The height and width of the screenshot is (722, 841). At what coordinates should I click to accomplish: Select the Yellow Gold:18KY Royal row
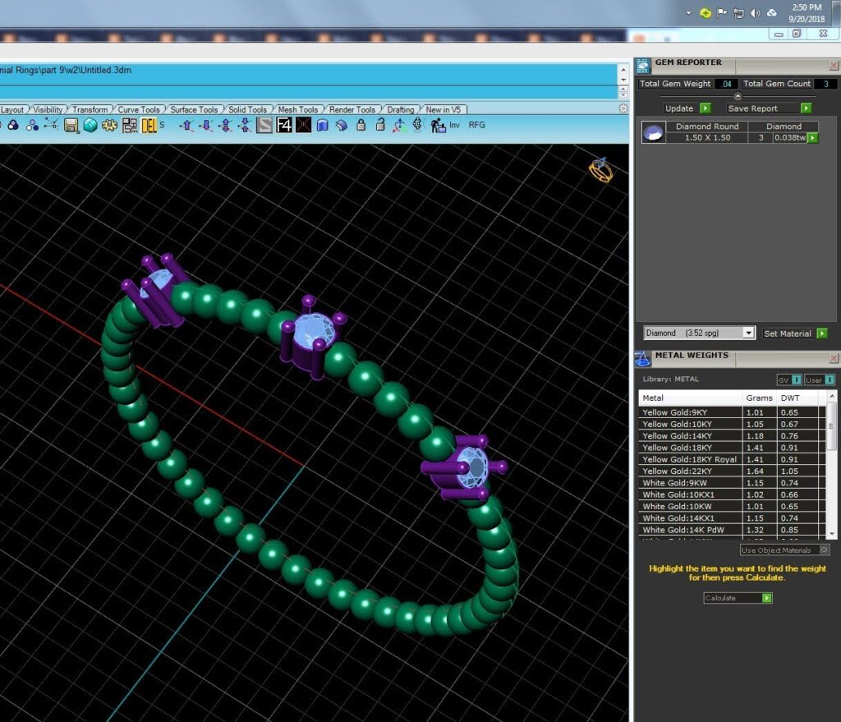pos(732,460)
